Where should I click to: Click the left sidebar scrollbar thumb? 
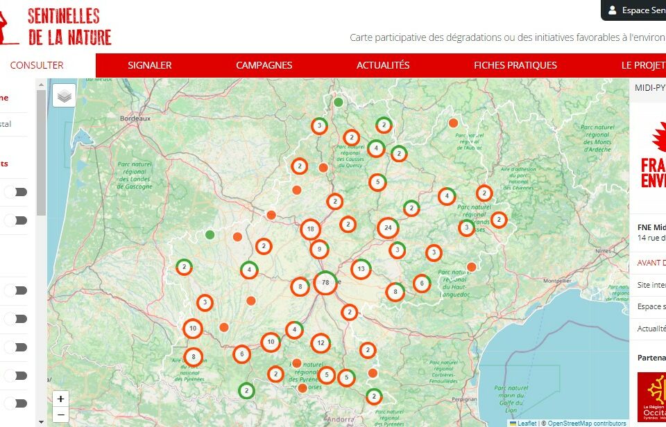point(41,152)
